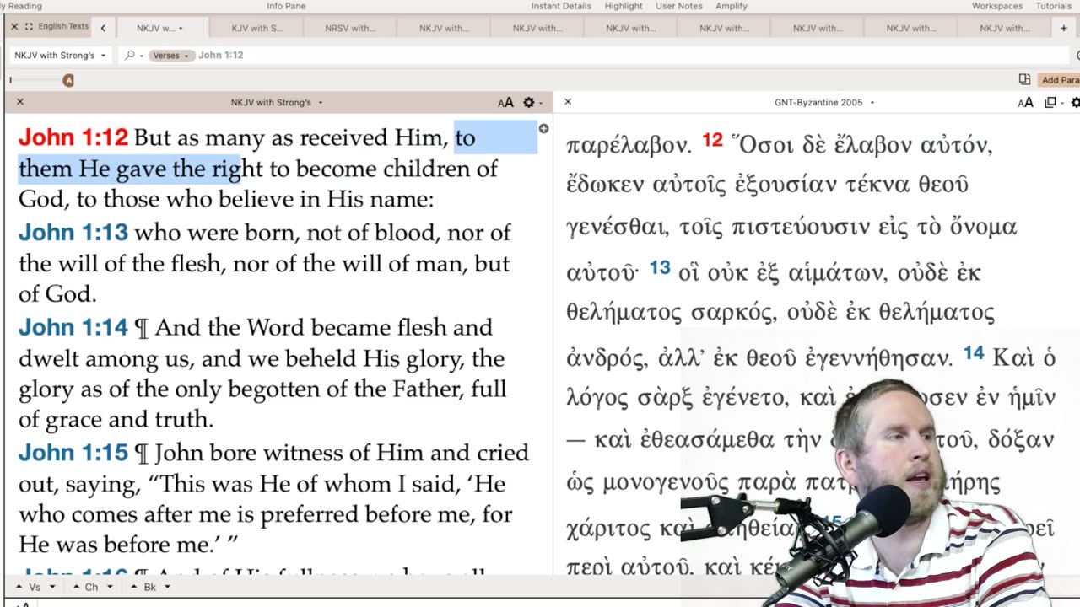The width and height of the screenshot is (1080, 607).
Task: Go to next book with Bk down arrow
Action: point(167,587)
